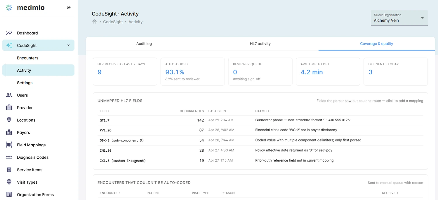Click the Activity breadcrumb text
The height and width of the screenshot is (200, 438).
click(x=135, y=22)
